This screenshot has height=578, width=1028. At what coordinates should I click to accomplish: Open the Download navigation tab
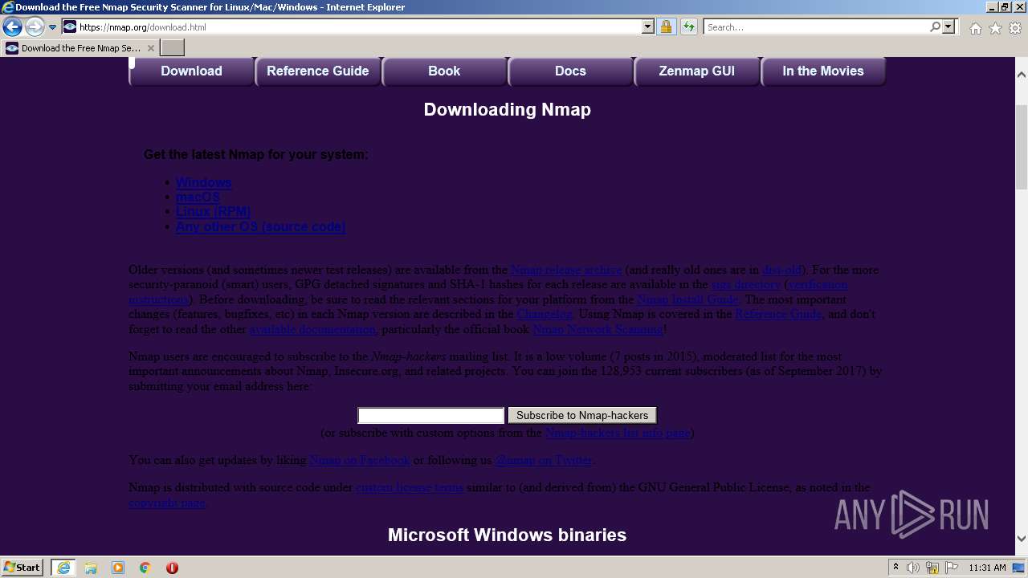tap(191, 71)
